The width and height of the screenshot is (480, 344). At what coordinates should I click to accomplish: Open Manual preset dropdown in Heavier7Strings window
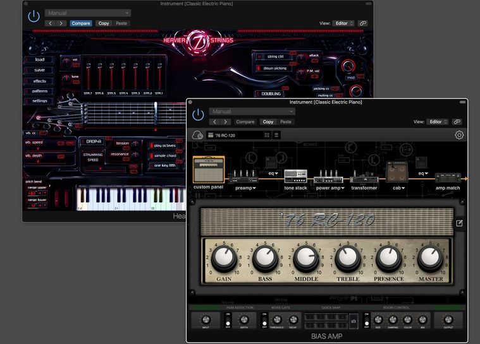click(88, 13)
